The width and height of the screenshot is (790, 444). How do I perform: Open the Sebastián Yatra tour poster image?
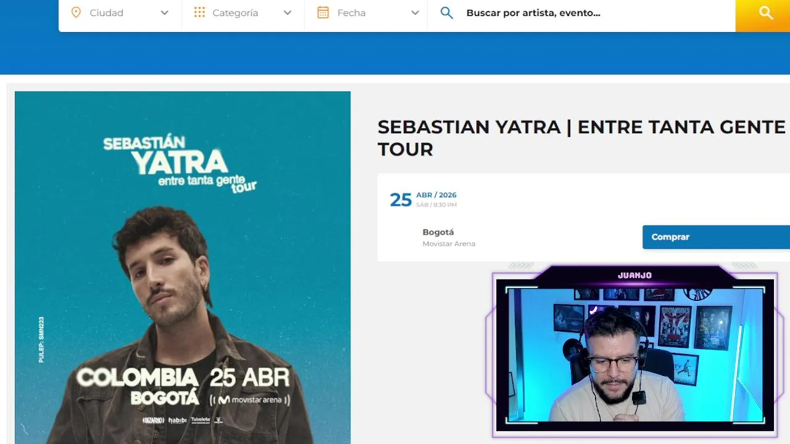pos(183,268)
